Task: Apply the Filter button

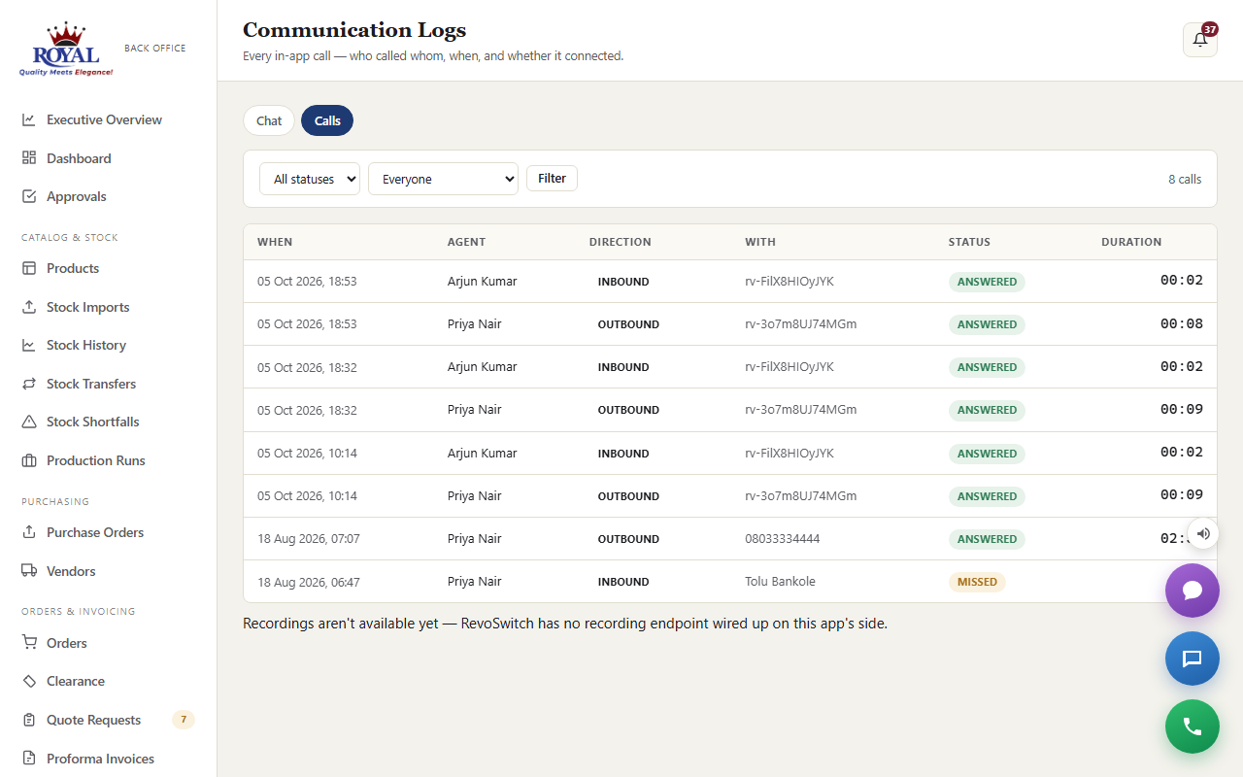Action: click(x=552, y=178)
